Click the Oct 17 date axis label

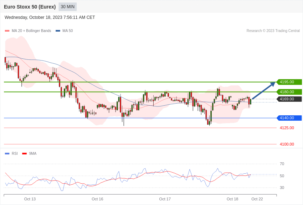[165, 199]
